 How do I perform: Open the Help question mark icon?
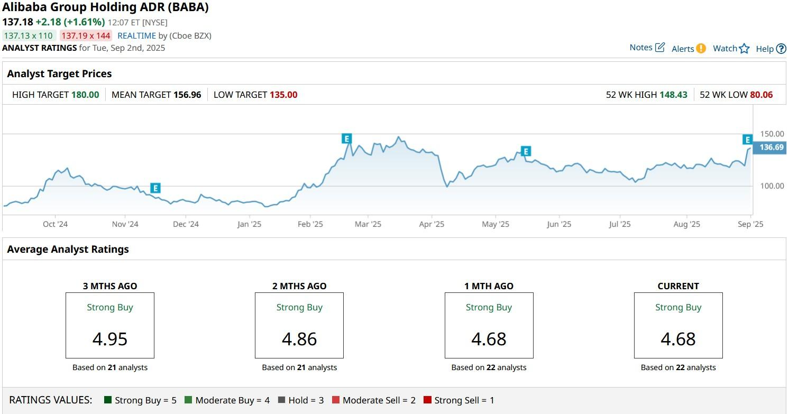[x=781, y=49]
